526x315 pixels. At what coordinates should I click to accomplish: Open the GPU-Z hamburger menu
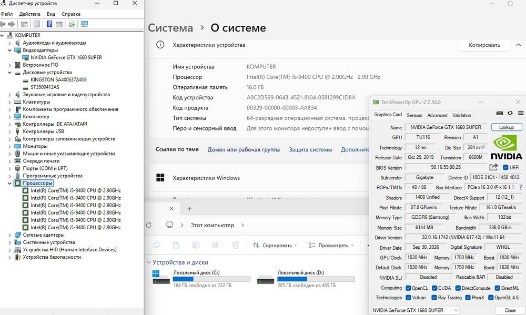click(521, 113)
